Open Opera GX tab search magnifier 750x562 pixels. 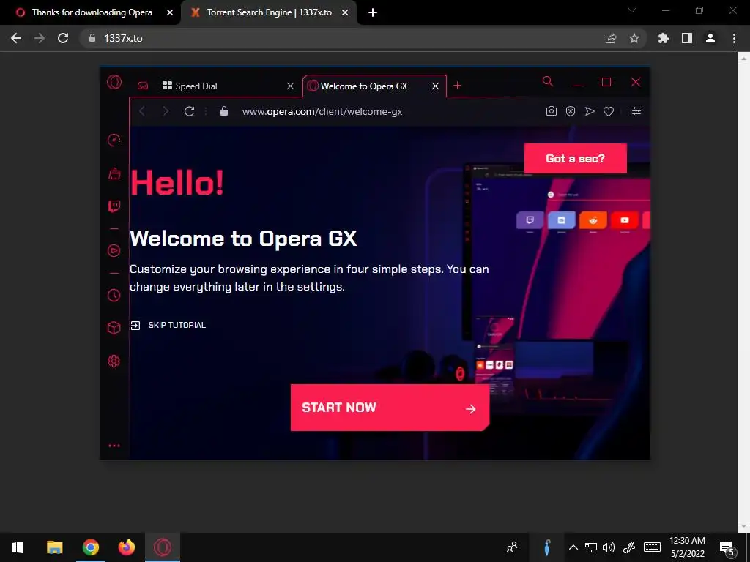pyautogui.click(x=548, y=82)
